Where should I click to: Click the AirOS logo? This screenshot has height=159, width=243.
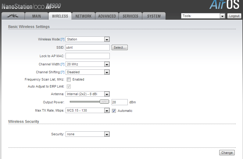tap(225, 4)
